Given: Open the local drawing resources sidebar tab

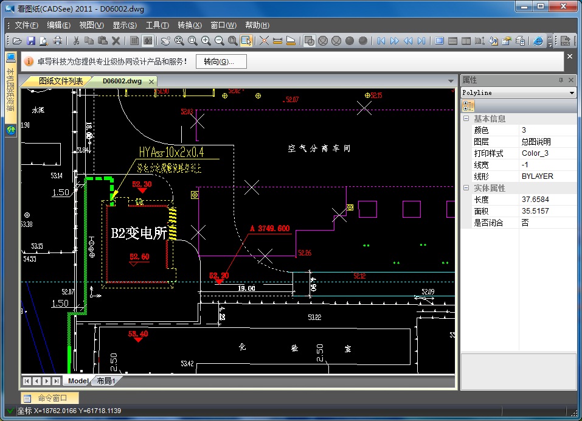Looking at the screenshot, I should point(11,89).
